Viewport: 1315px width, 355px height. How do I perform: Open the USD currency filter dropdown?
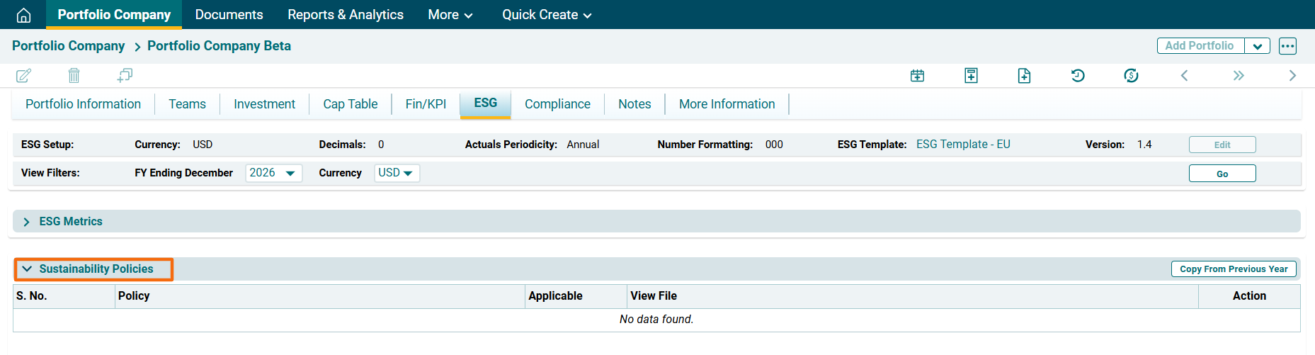coord(397,173)
